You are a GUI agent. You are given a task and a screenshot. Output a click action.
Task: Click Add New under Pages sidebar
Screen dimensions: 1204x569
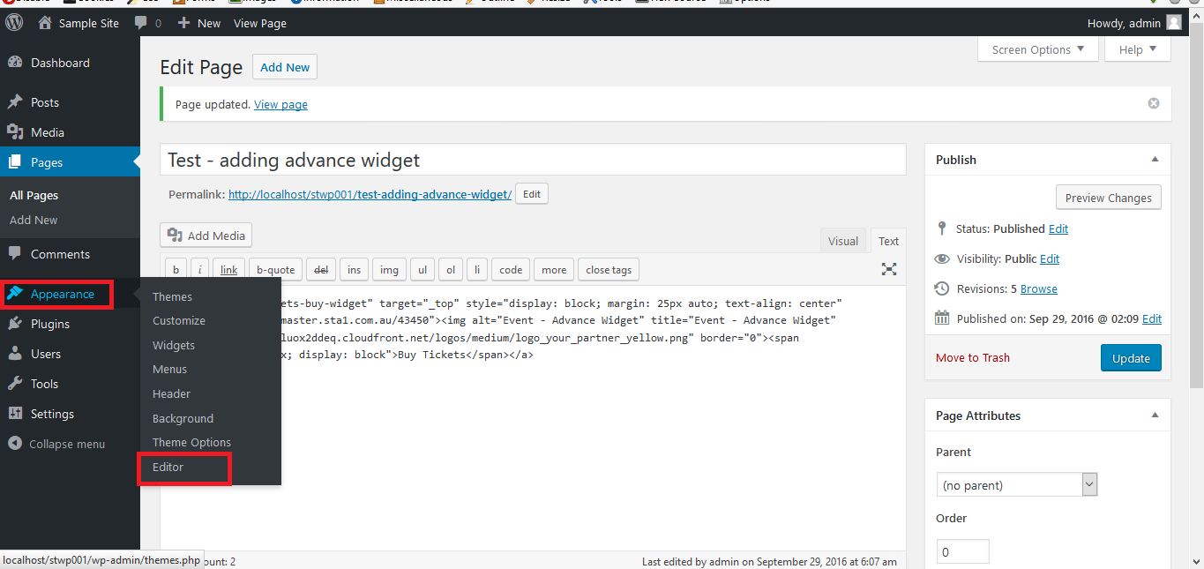tap(34, 220)
